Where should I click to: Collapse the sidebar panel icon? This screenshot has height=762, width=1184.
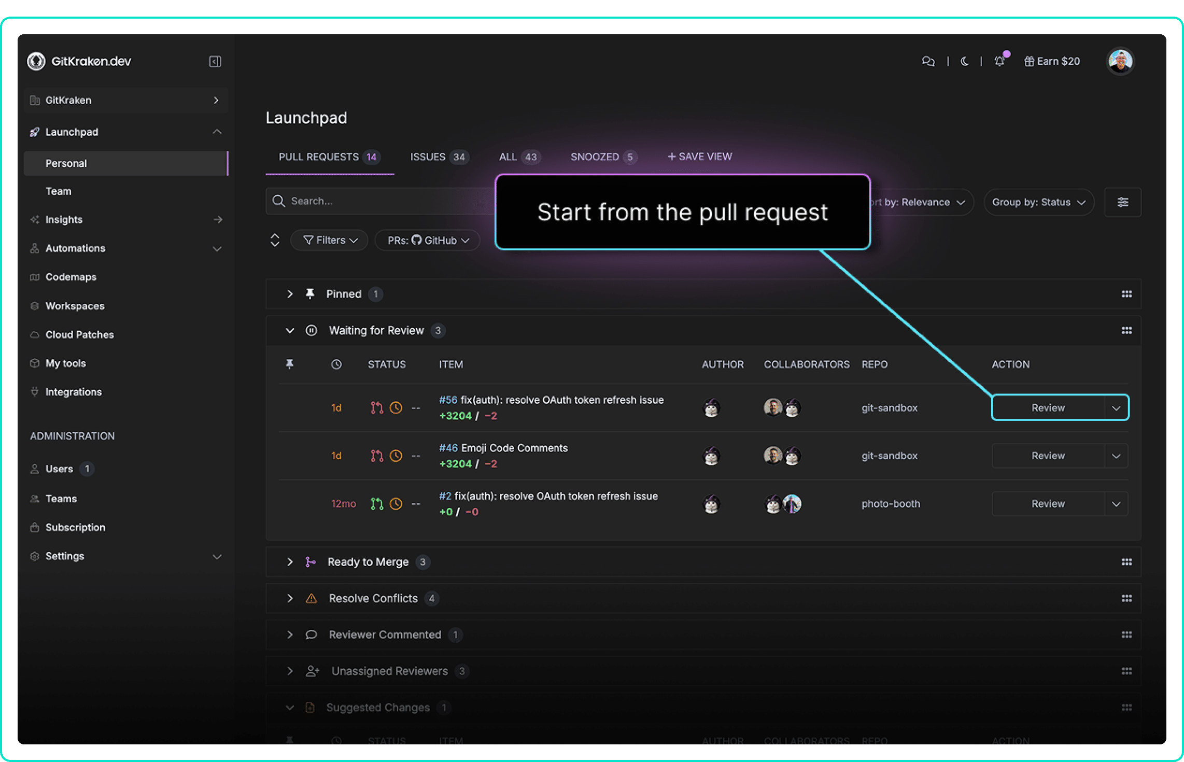pos(215,62)
